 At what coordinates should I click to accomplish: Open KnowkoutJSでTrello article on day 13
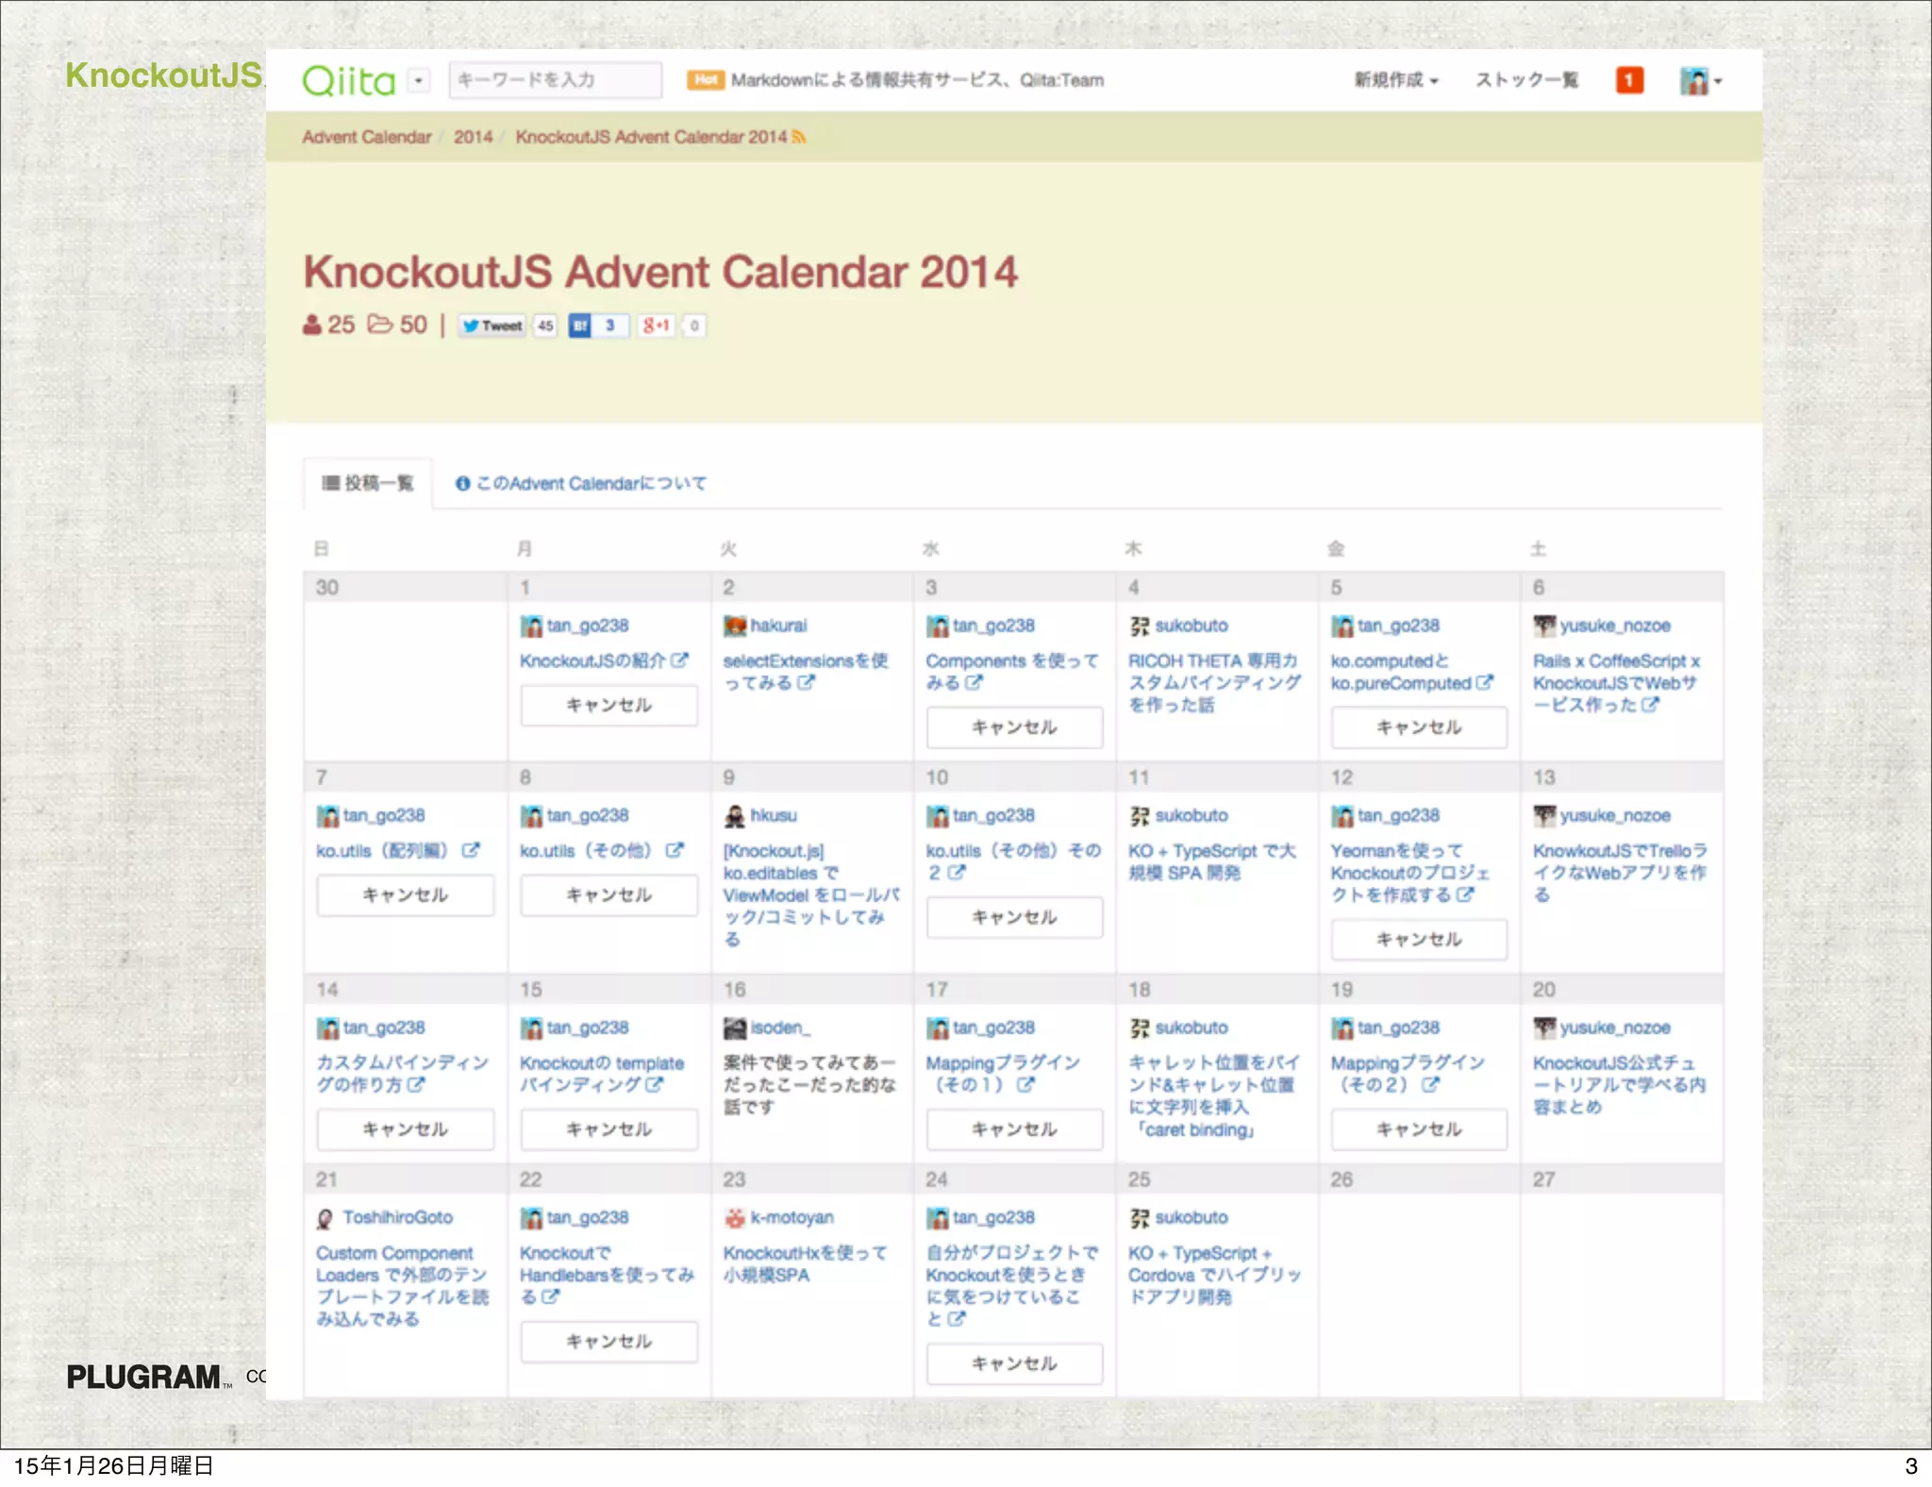(x=1620, y=873)
